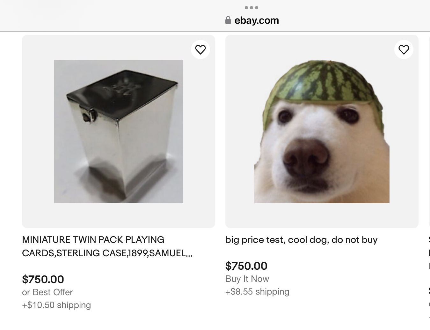Open the cropped third listing card at right edge
Image resolution: width=430 pixels, height=330 pixels.
429,131
